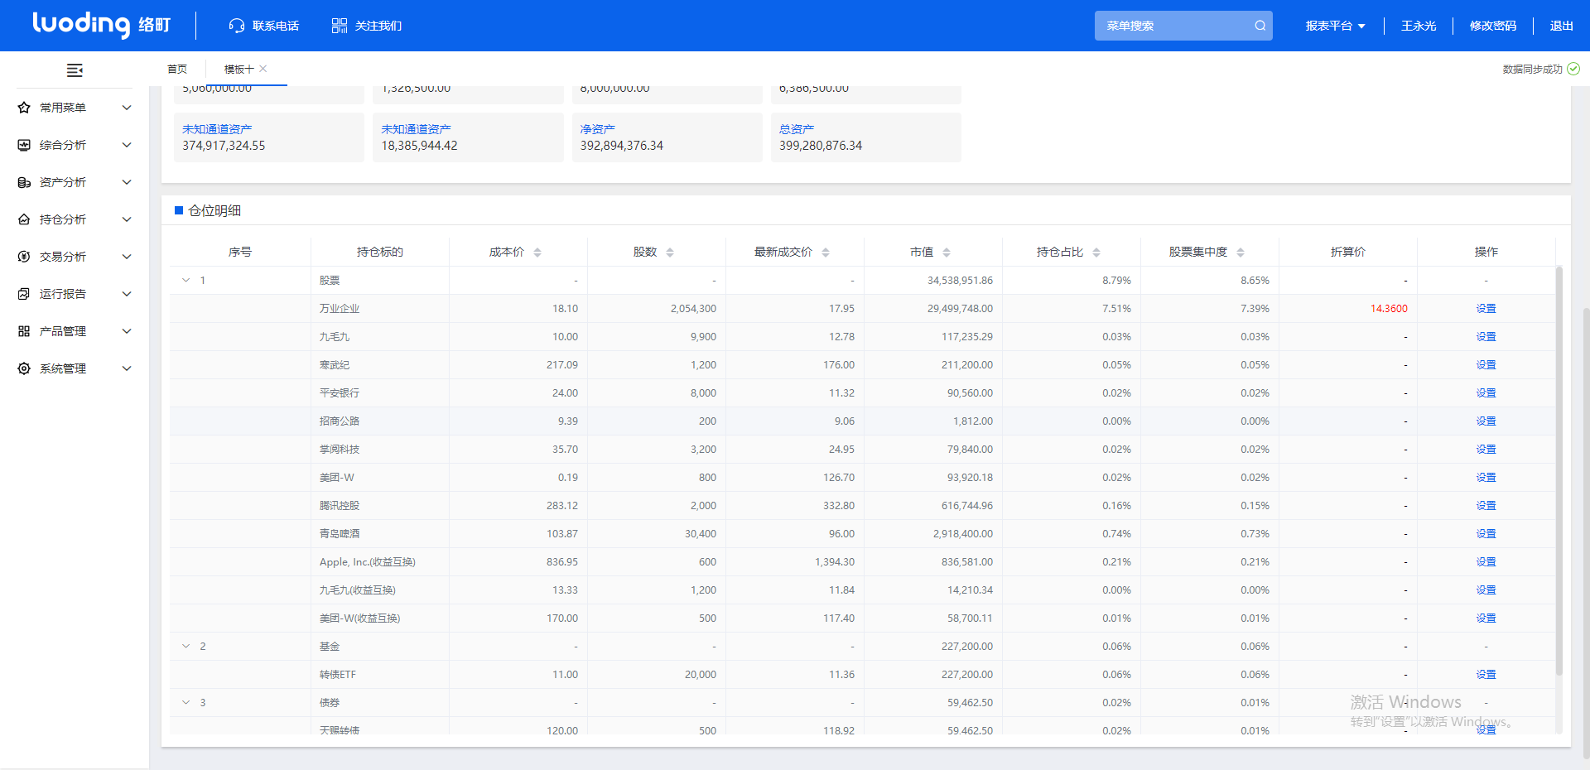Click the 王永光 user name

(1419, 26)
